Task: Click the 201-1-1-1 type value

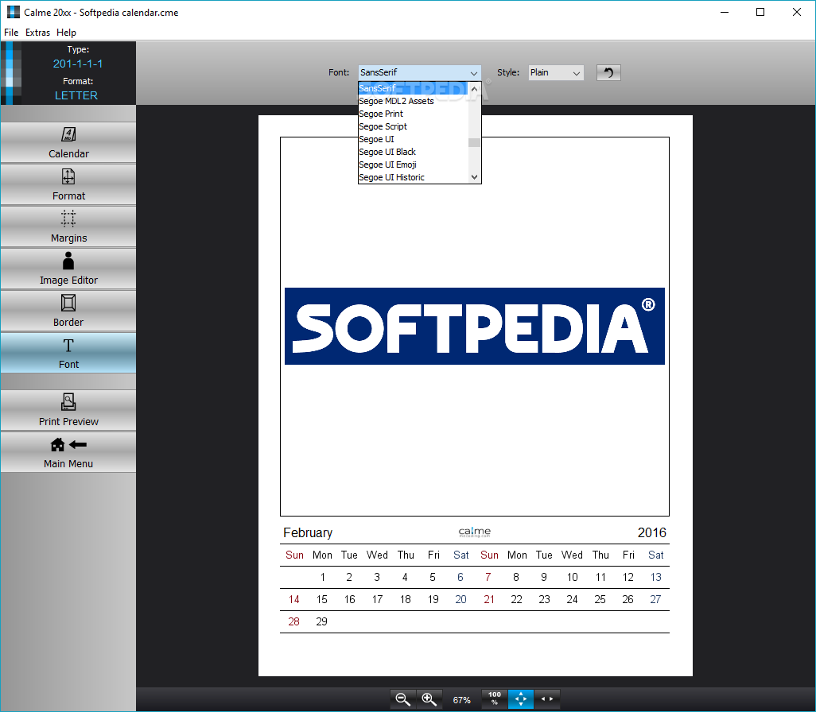Action: coord(77,64)
